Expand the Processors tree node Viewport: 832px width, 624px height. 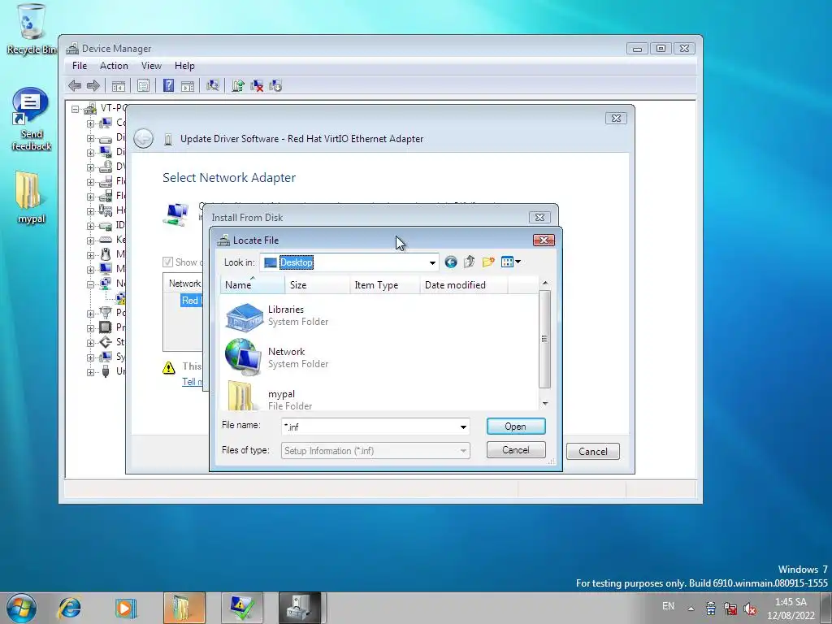[91, 328]
